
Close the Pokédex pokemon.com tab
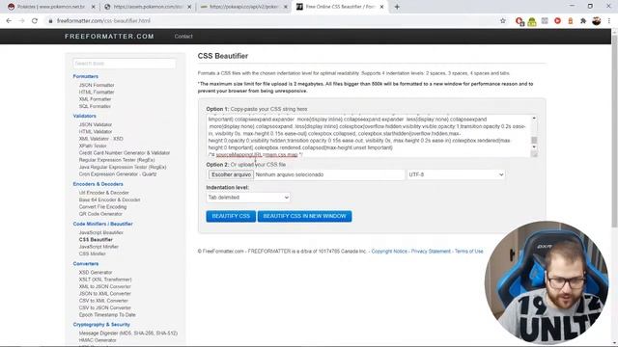(93, 7)
